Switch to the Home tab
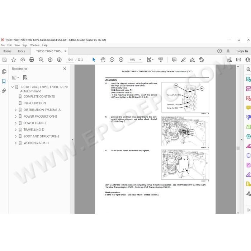 [x=7, y=51]
